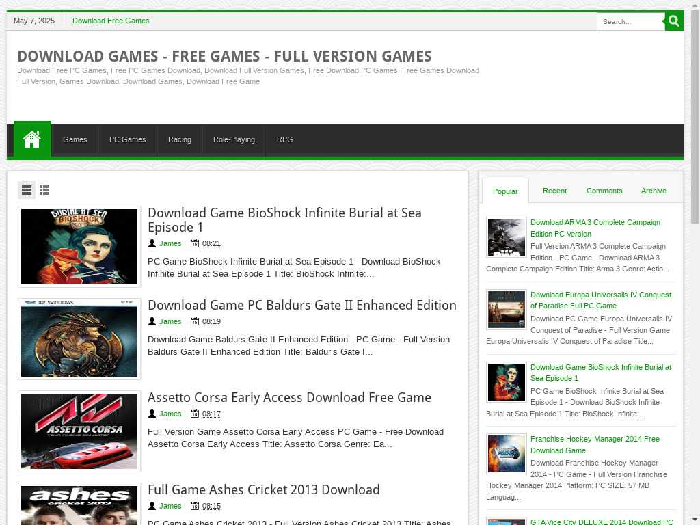Image resolution: width=700 pixels, height=525 pixels.
Task: Click James author link on Assetto Corsa post
Action: click(x=170, y=414)
